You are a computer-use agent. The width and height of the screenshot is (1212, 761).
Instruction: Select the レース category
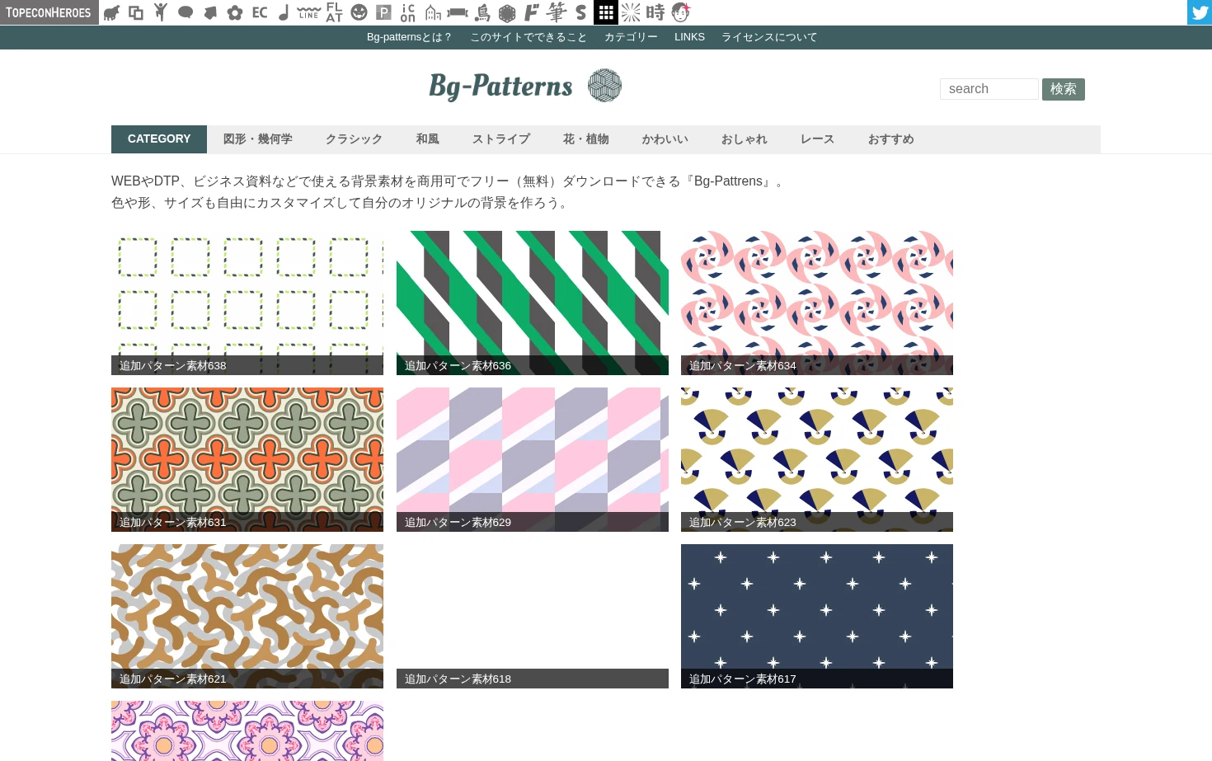click(x=818, y=139)
